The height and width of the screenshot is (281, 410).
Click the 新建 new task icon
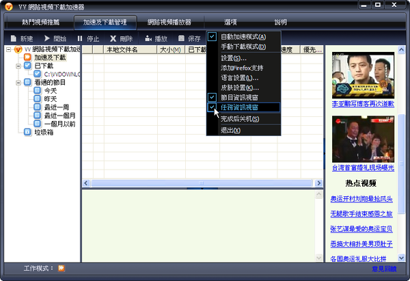14,39
